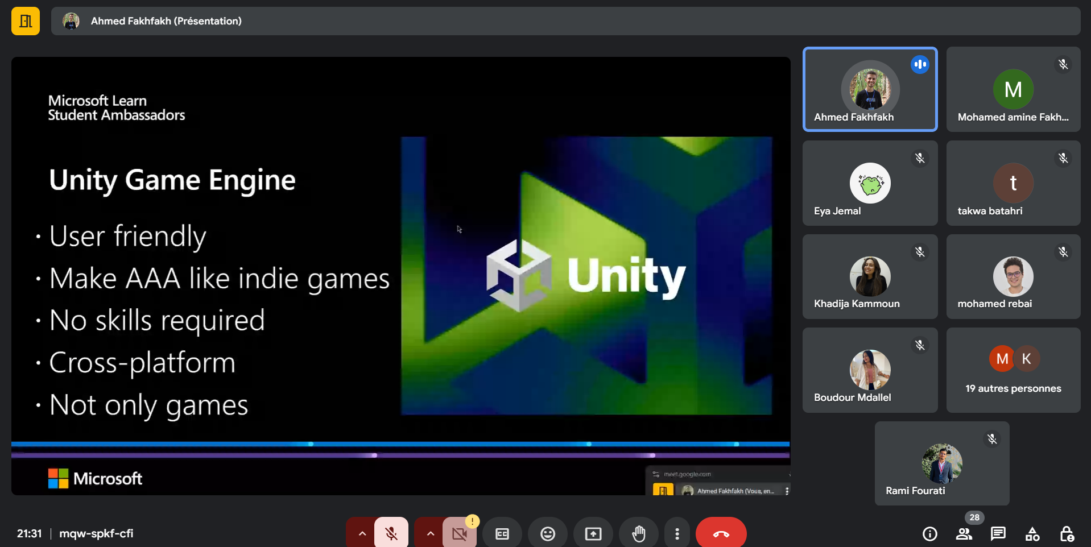The width and height of the screenshot is (1091, 547).
Task: Click Microsoft Learn Student Ambassadors text
Action: tap(117, 108)
